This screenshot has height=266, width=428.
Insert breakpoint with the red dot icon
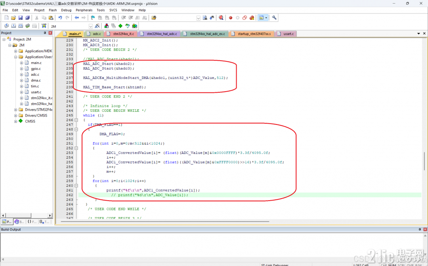pyautogui.click(x=231, y=18)
